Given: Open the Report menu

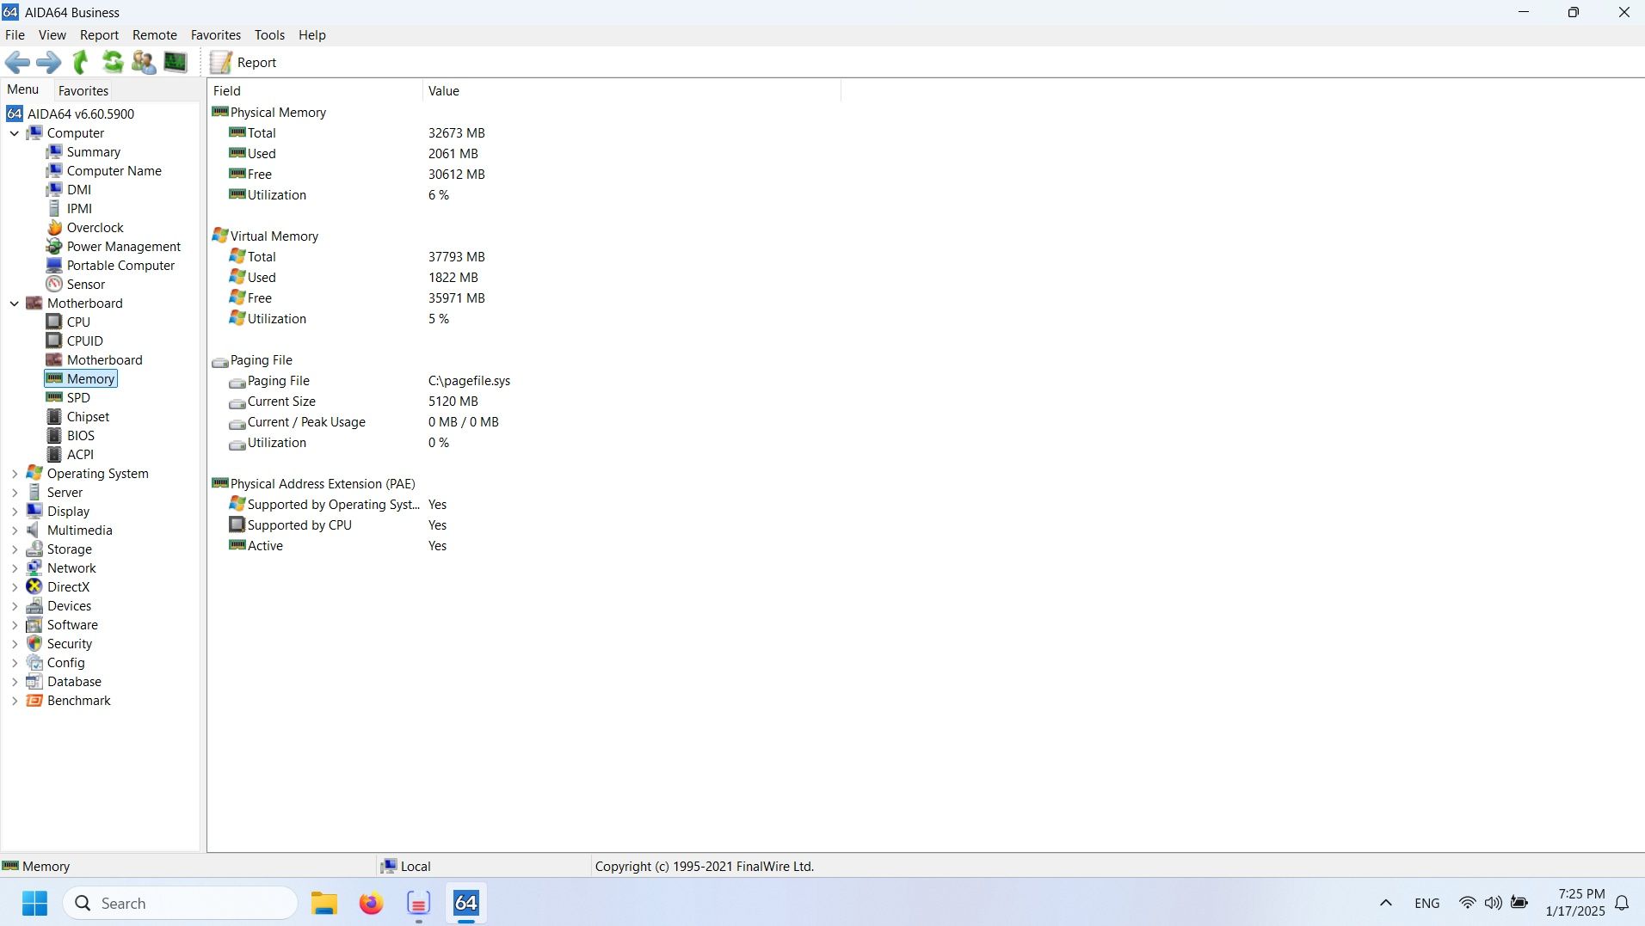Looking at the screenshot, I should point(99,35).
